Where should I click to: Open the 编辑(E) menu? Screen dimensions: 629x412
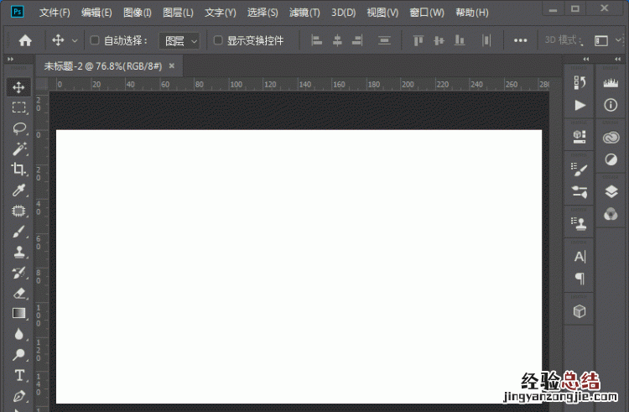coord(96,13)
